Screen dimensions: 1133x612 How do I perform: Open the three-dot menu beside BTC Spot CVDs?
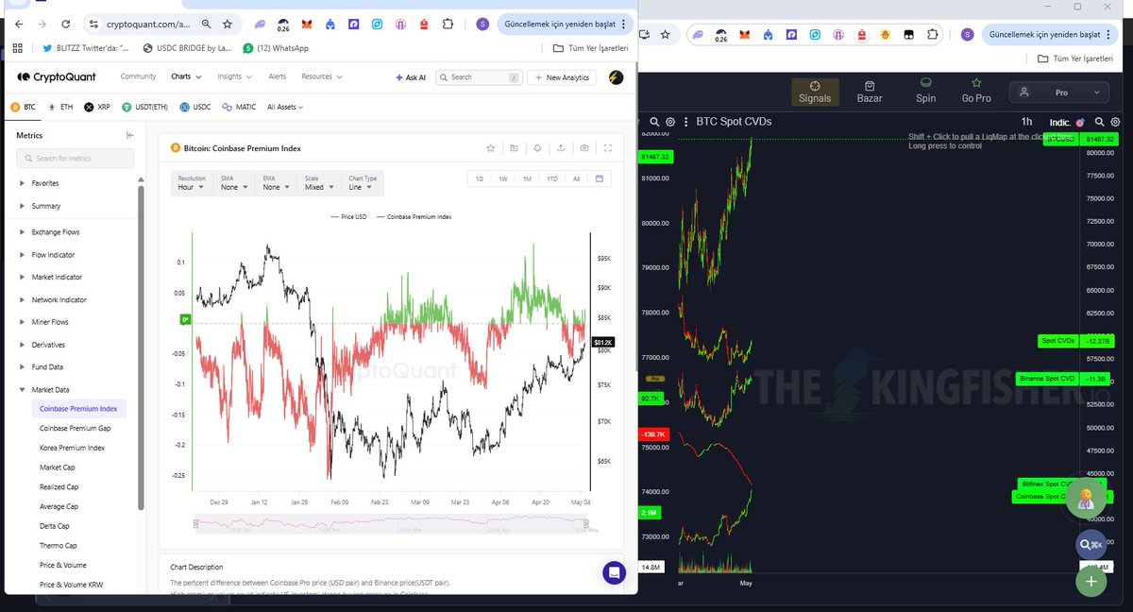(x=685, y=122)
